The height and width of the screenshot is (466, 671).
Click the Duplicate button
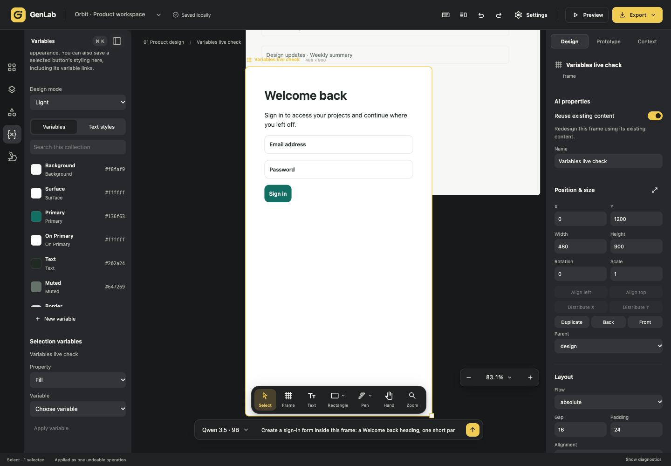[x=572, y=322]
